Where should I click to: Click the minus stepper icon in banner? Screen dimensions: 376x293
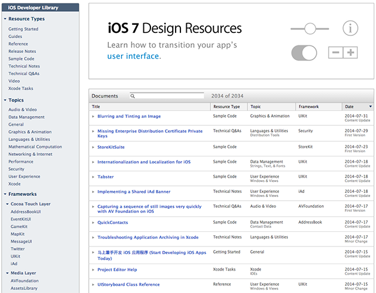click(335, 52)
